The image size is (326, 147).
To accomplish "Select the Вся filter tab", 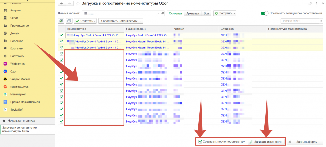I will (x=206, y=13).
